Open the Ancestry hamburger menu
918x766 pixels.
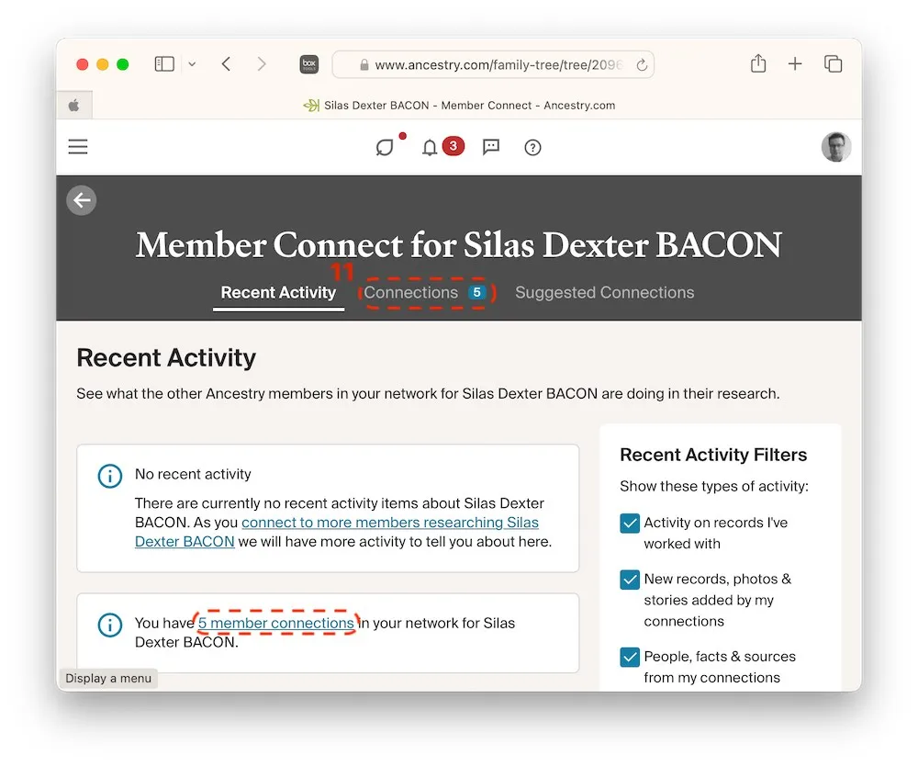pyautogui.click(x=78, y=146)
